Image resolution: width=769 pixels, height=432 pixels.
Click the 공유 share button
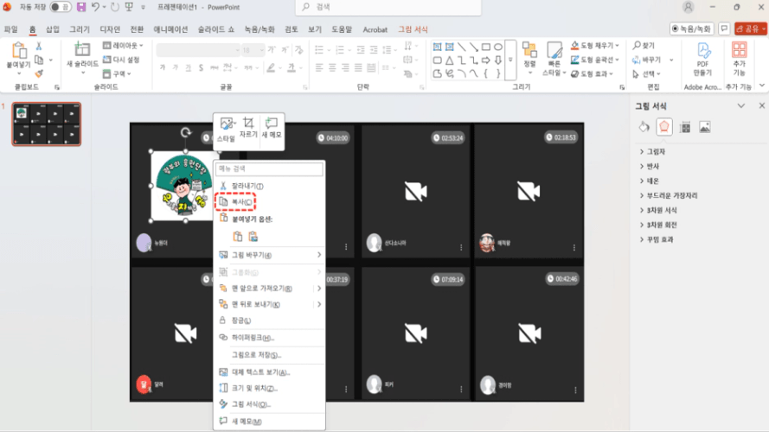tap(750, 29)
